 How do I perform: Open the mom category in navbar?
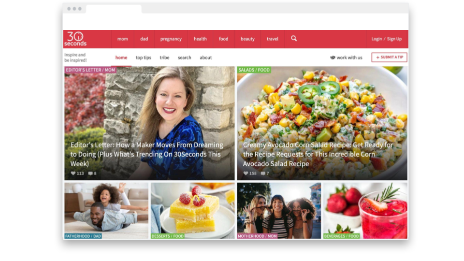122,39
